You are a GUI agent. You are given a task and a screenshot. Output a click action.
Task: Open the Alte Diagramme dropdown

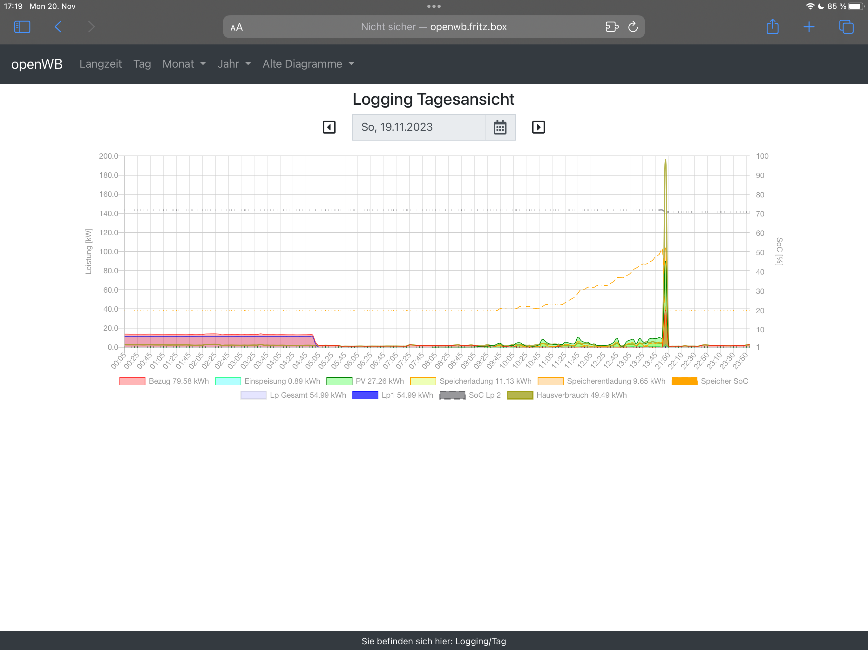point(308,64)
